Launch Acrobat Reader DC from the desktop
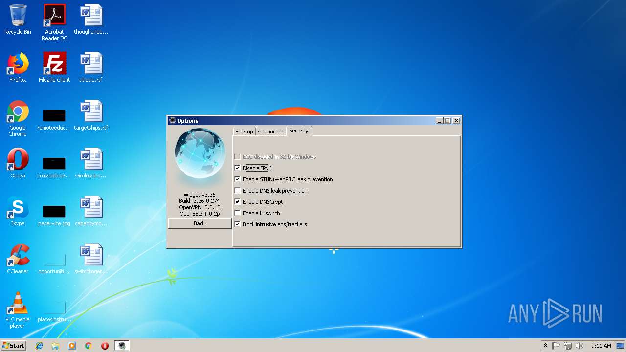This screenshot has width=626, height=352. (x=54, y=22)
